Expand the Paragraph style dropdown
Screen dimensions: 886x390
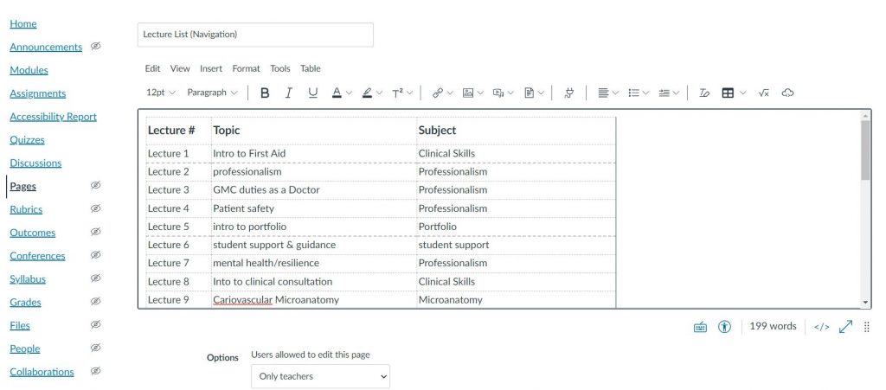(x=212, y=93)
